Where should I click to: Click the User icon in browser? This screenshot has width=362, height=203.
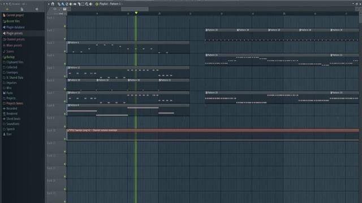(x=4, y=134)
